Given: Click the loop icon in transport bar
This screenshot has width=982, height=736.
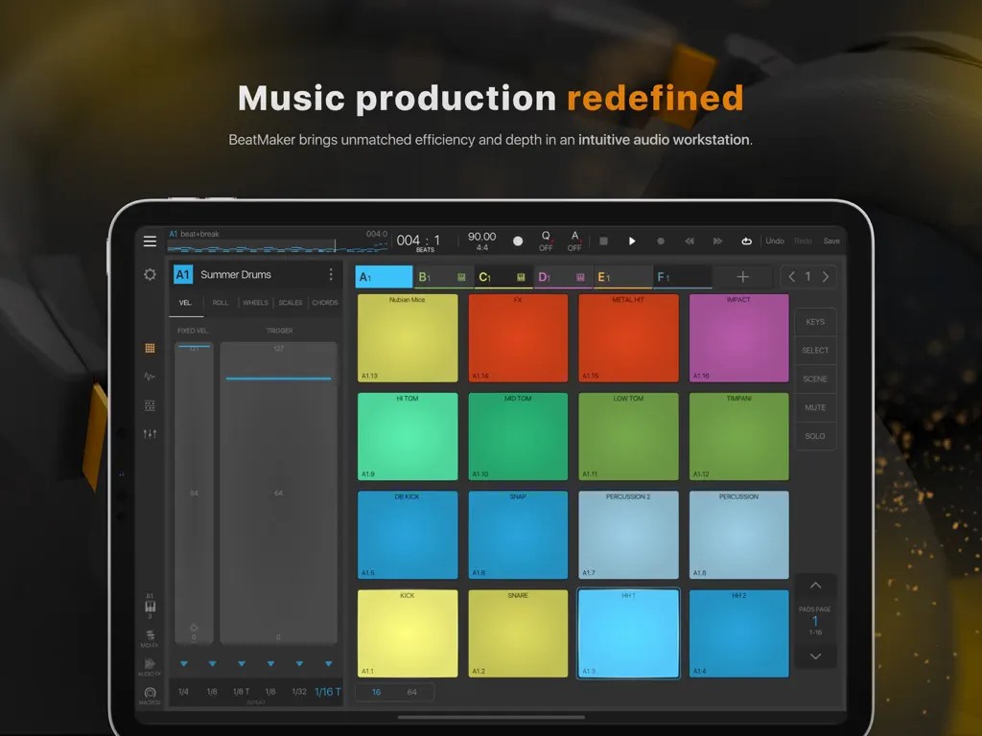Looking at the screenshot, I should pyautogui.click(x=746, y=241).
